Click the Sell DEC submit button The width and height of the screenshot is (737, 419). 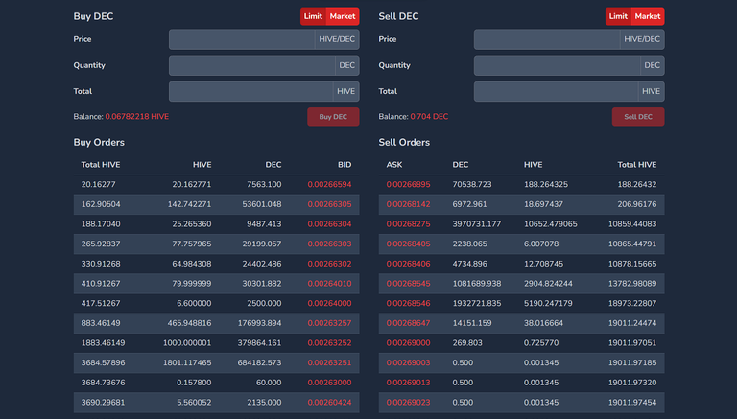click(638, 116)
